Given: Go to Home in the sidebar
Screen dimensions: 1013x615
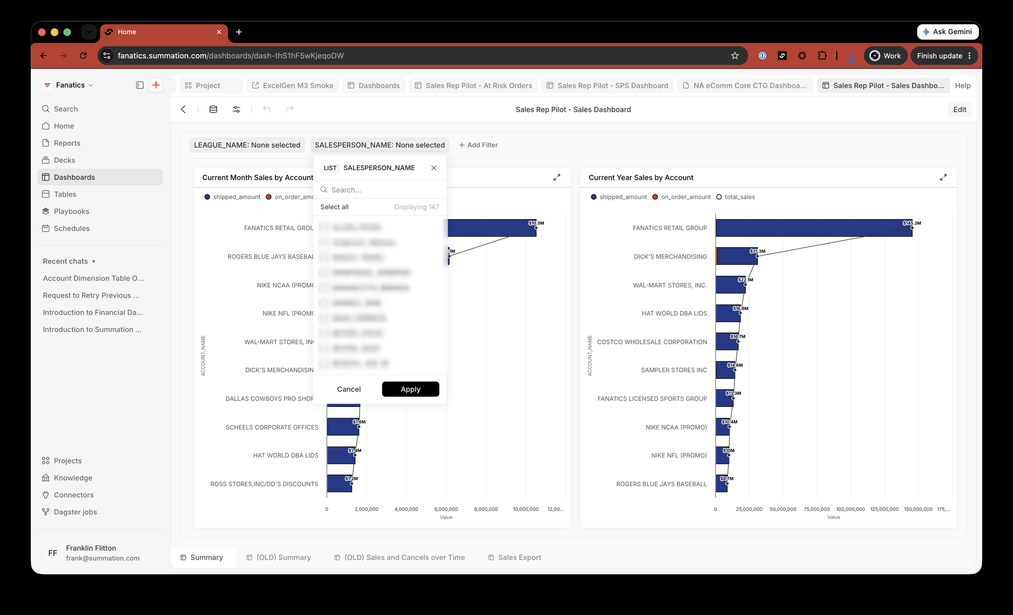Looking at the screenshot, I should 100,126.
